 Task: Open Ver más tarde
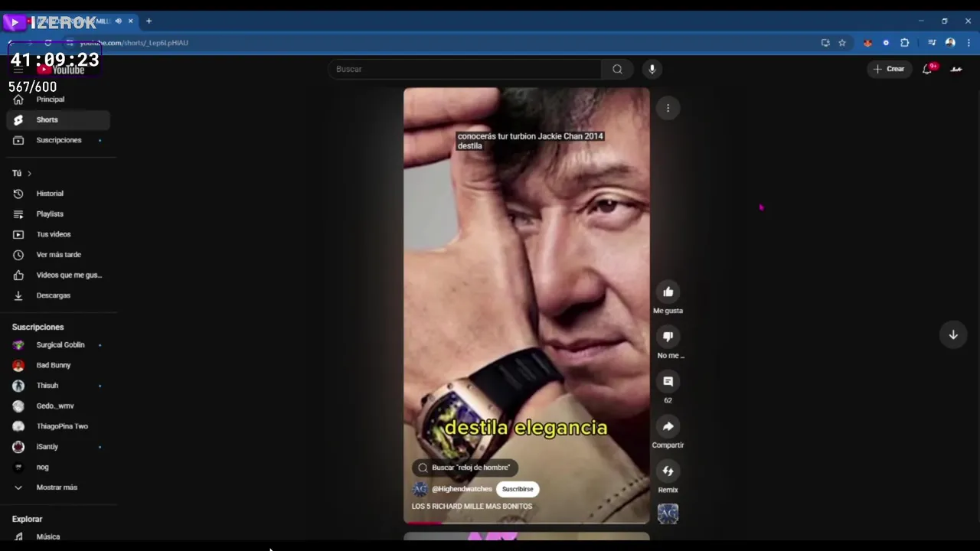coord(58,255)
